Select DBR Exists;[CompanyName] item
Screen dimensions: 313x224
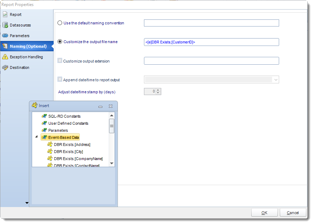[78, 159]
